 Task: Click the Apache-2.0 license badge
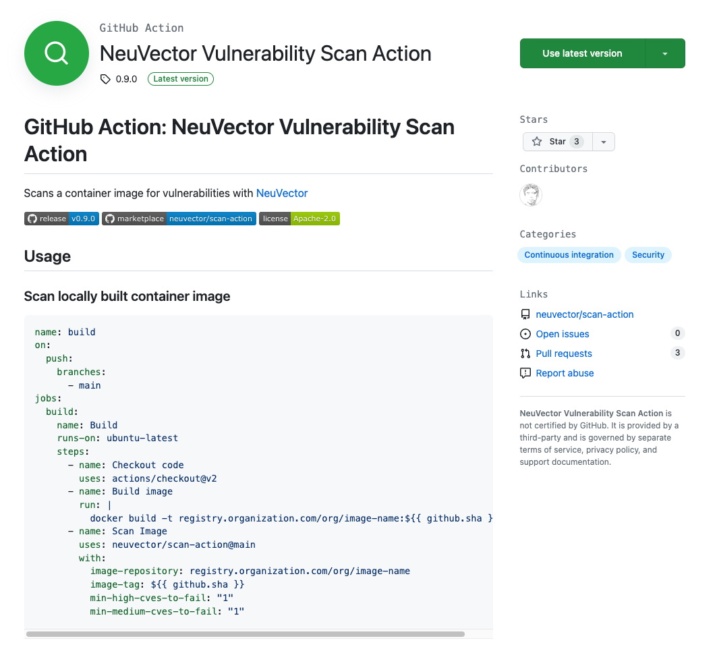pos(299,218)
